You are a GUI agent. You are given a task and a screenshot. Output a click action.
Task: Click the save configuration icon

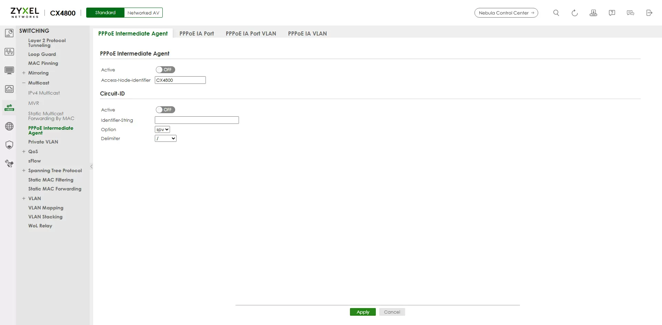coord(593,13)
